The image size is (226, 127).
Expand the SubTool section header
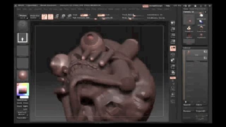point(187,48)
